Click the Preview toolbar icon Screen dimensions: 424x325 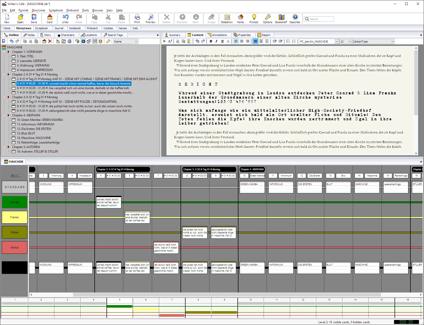pos(151,19)
